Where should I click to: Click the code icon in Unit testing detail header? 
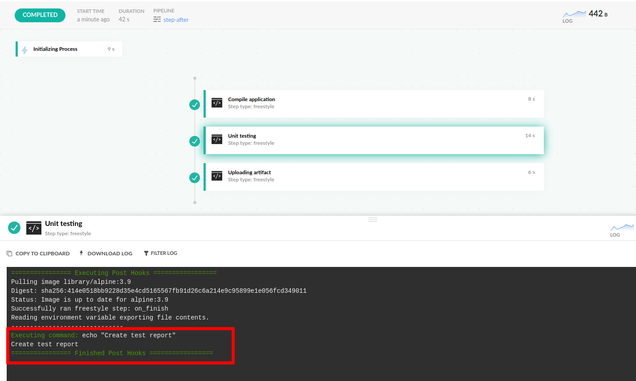click(x=33, y=228)
